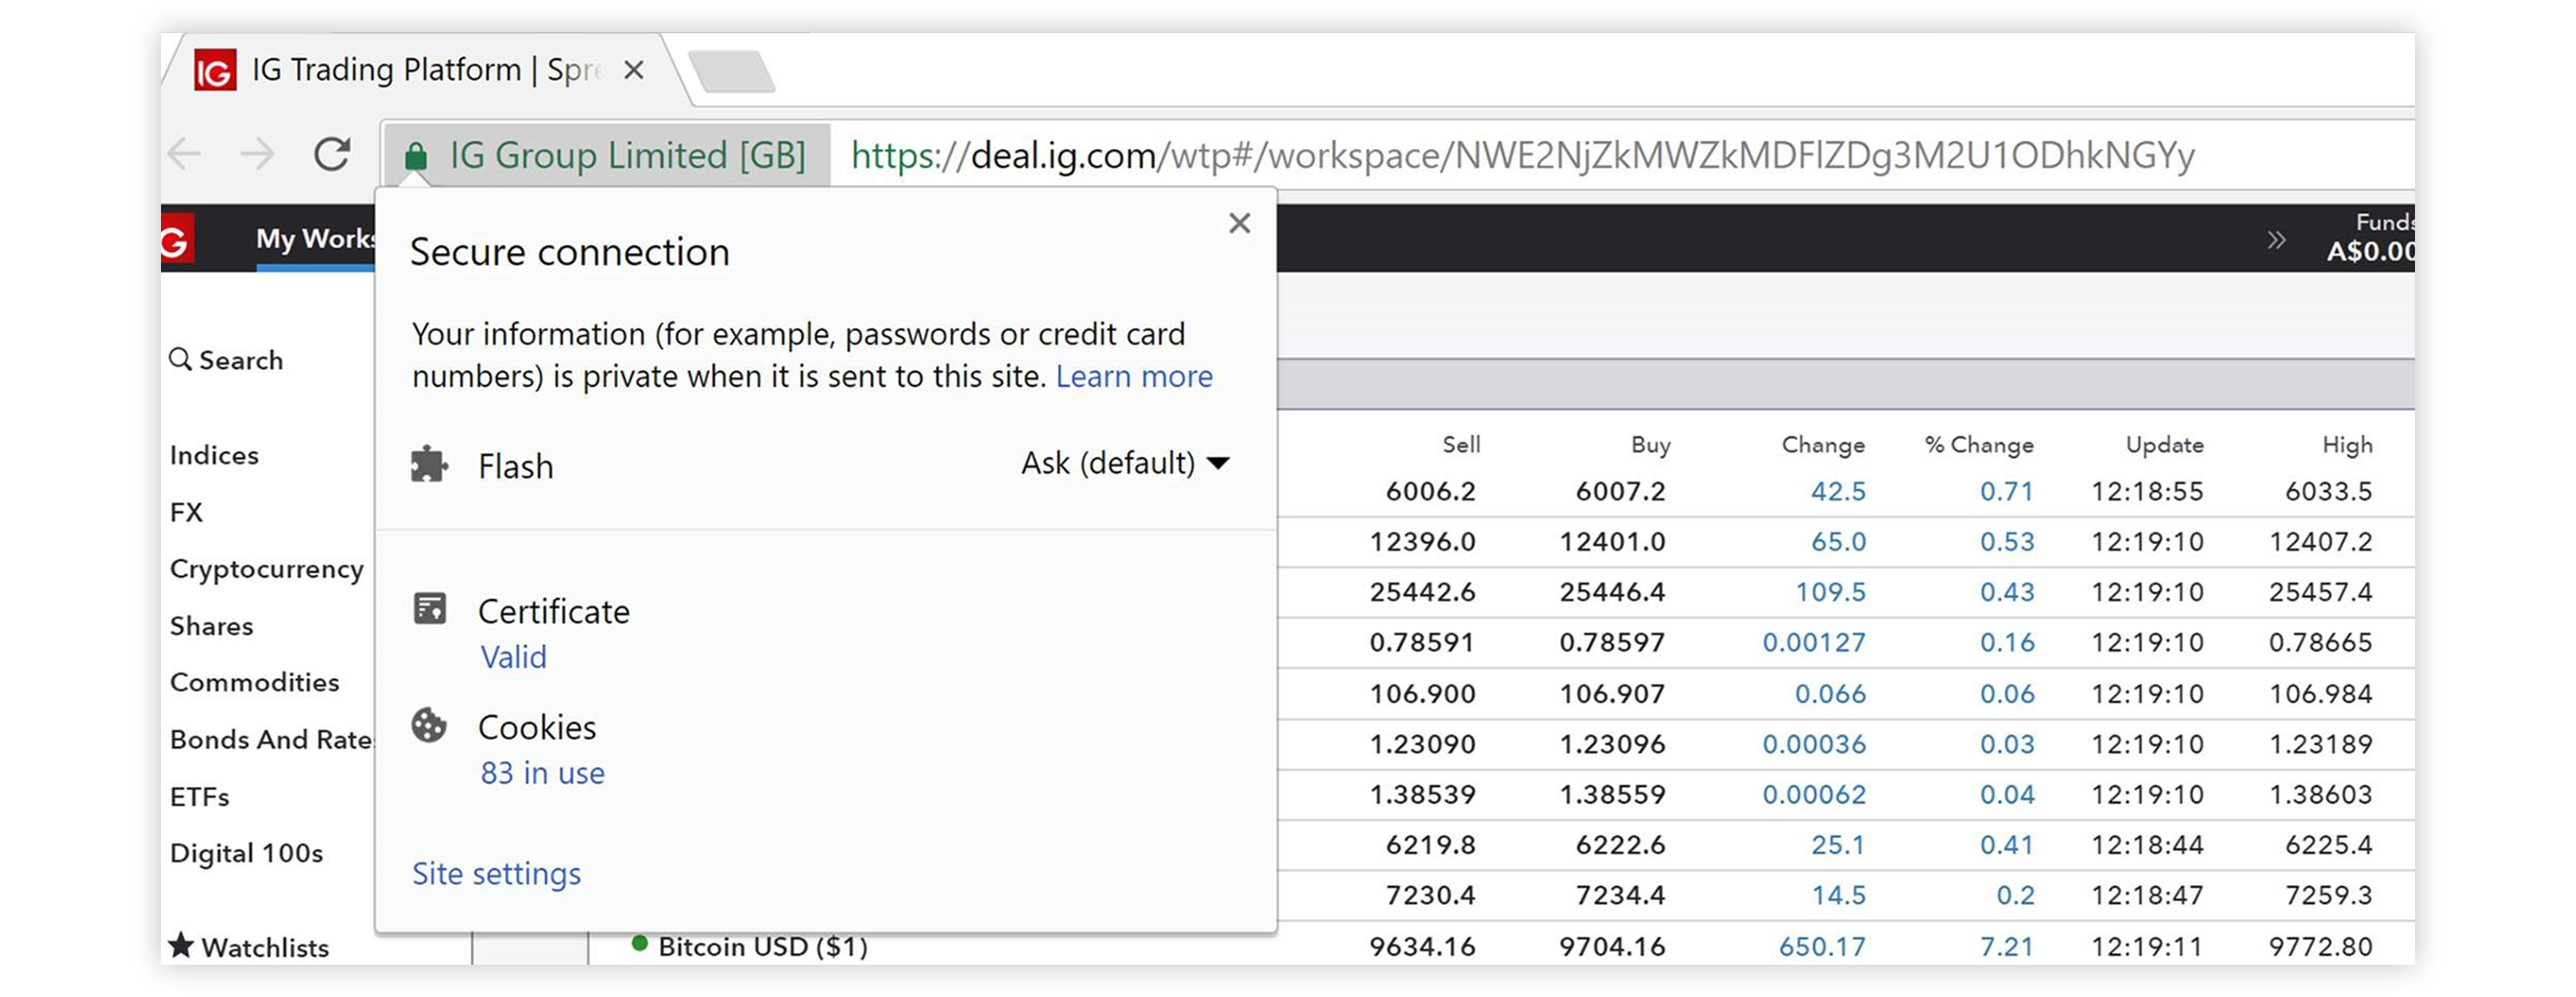Close the Secure connection popup
The width and height of the screenshot is (2576, 997).
point(1240,223)
